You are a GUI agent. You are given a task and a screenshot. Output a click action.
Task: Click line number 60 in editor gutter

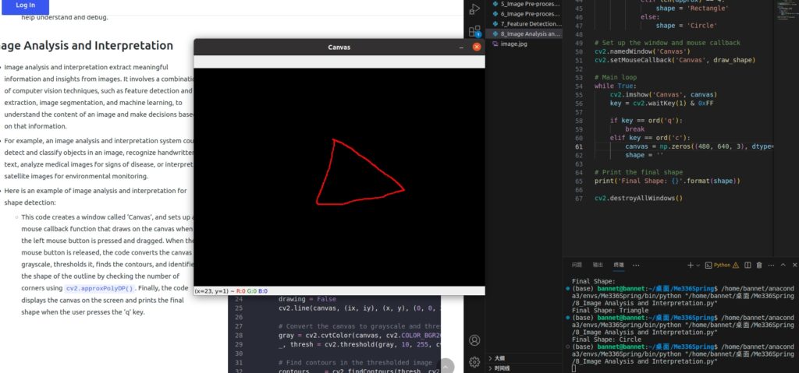click(x=578, y=138)
